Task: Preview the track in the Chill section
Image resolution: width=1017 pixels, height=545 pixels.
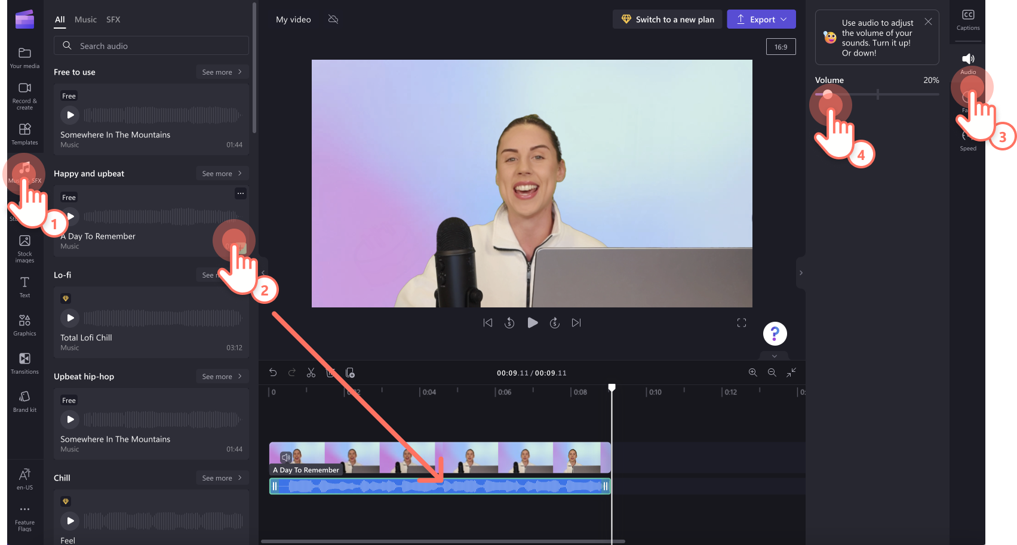Action: tap(70, 521)
